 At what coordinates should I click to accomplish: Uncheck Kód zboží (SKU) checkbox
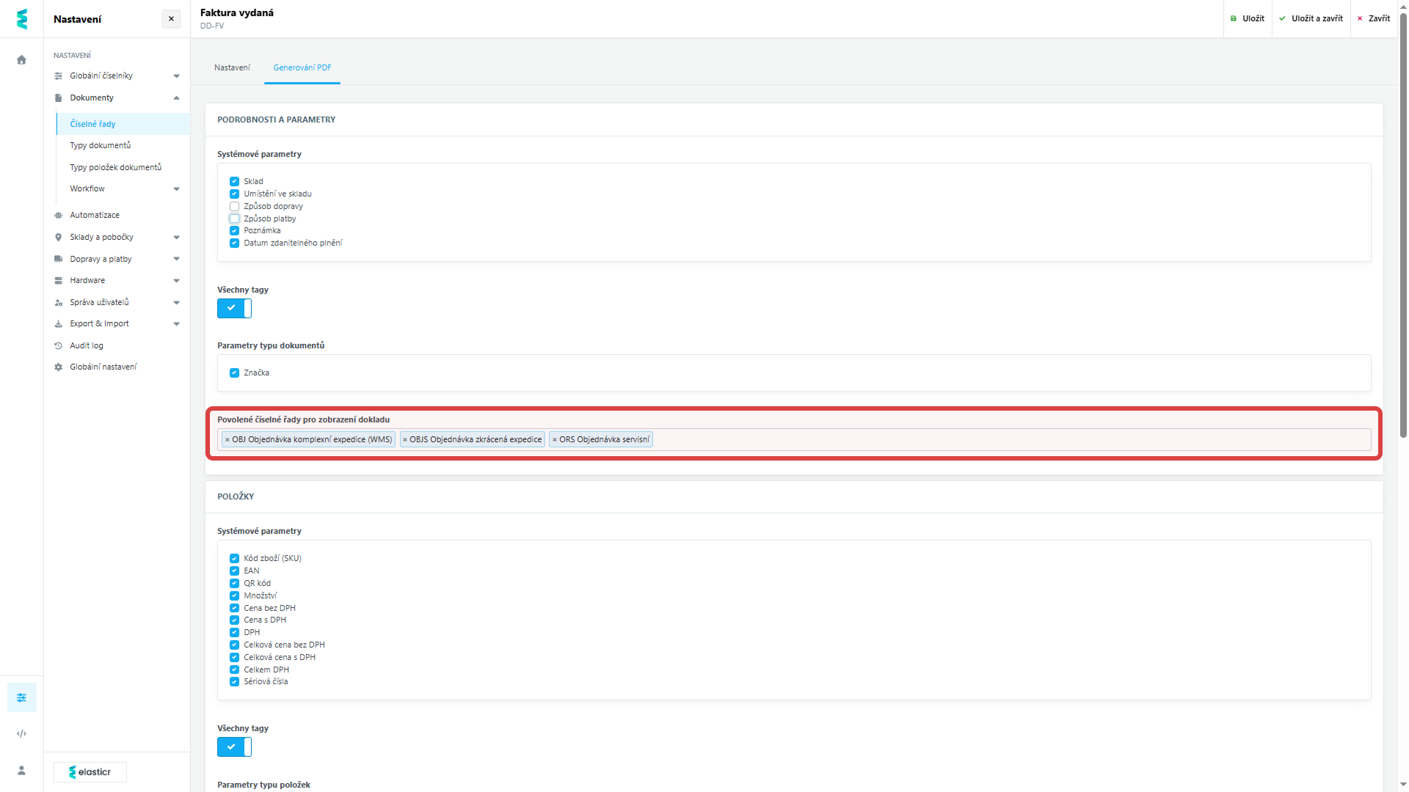(x=234, y=558)
